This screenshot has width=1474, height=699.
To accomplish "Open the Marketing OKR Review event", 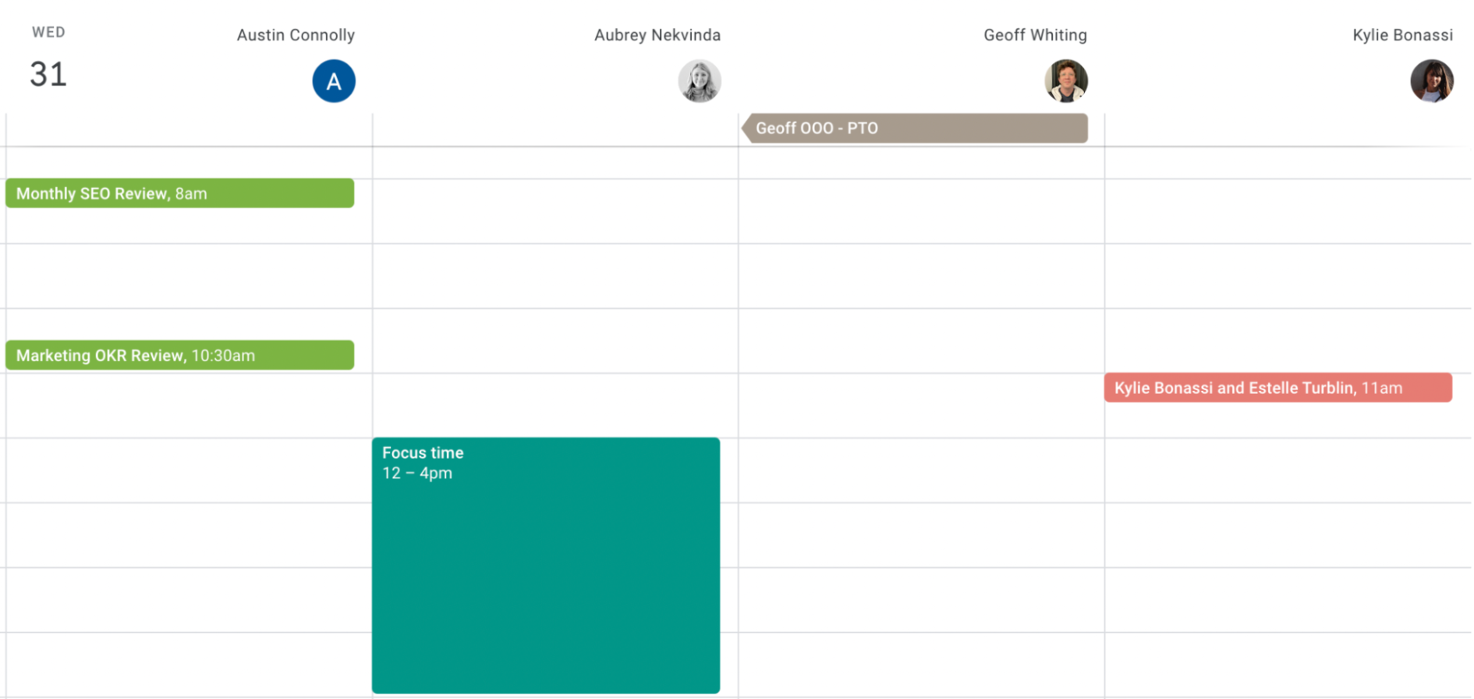I will point(179,356).
